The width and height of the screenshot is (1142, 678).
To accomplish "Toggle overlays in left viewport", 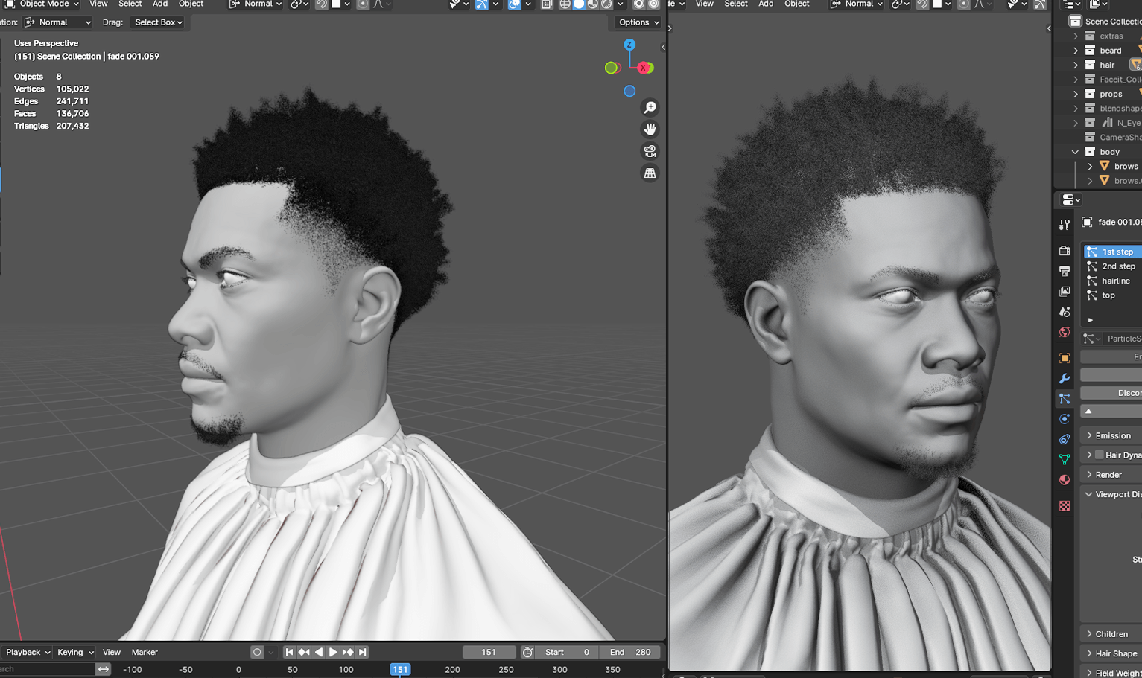I will 515,4.
